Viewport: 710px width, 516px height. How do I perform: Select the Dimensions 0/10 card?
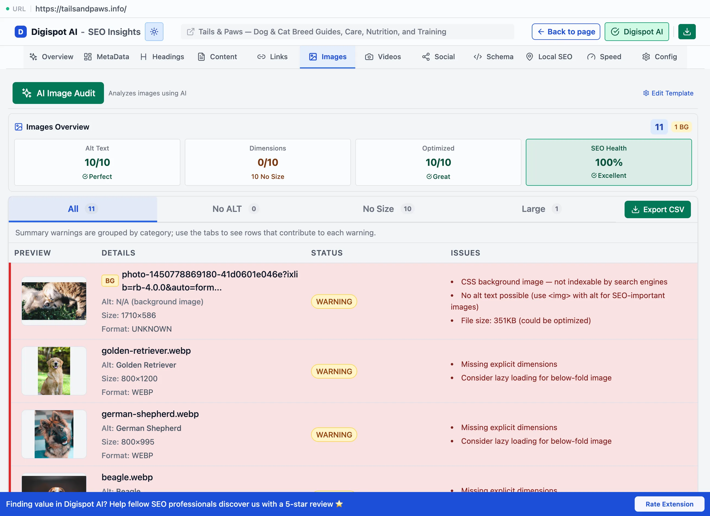coord(268,162)
